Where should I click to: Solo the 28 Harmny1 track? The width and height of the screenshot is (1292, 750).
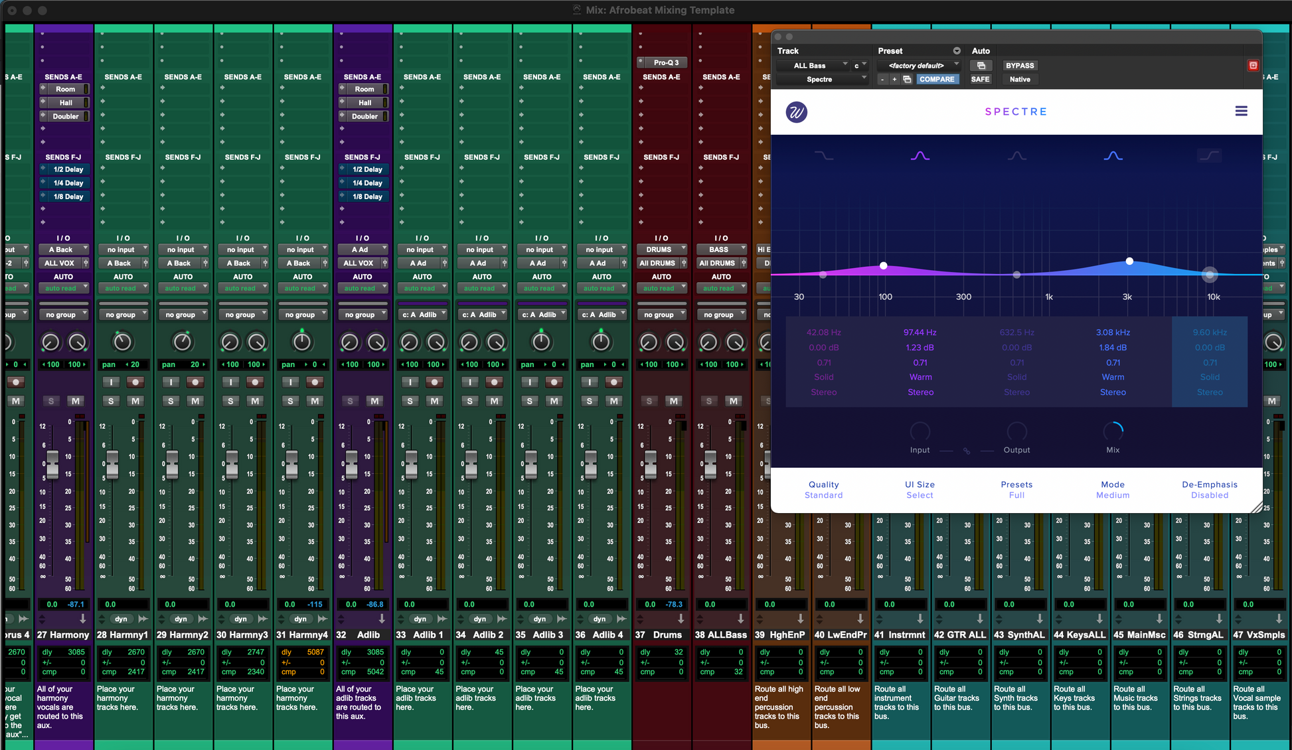click(x=111, y=401)
